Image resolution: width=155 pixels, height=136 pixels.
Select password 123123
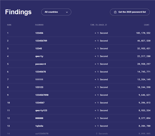pos(39,87)
